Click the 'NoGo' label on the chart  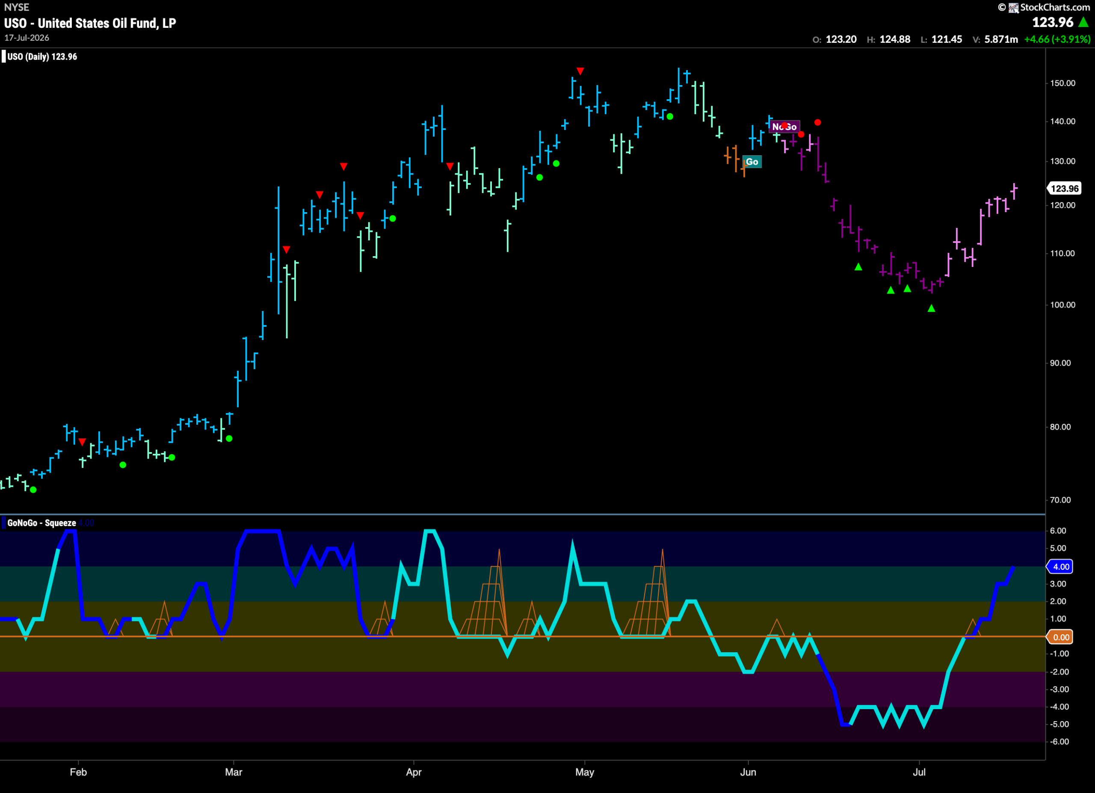(784, 127)
